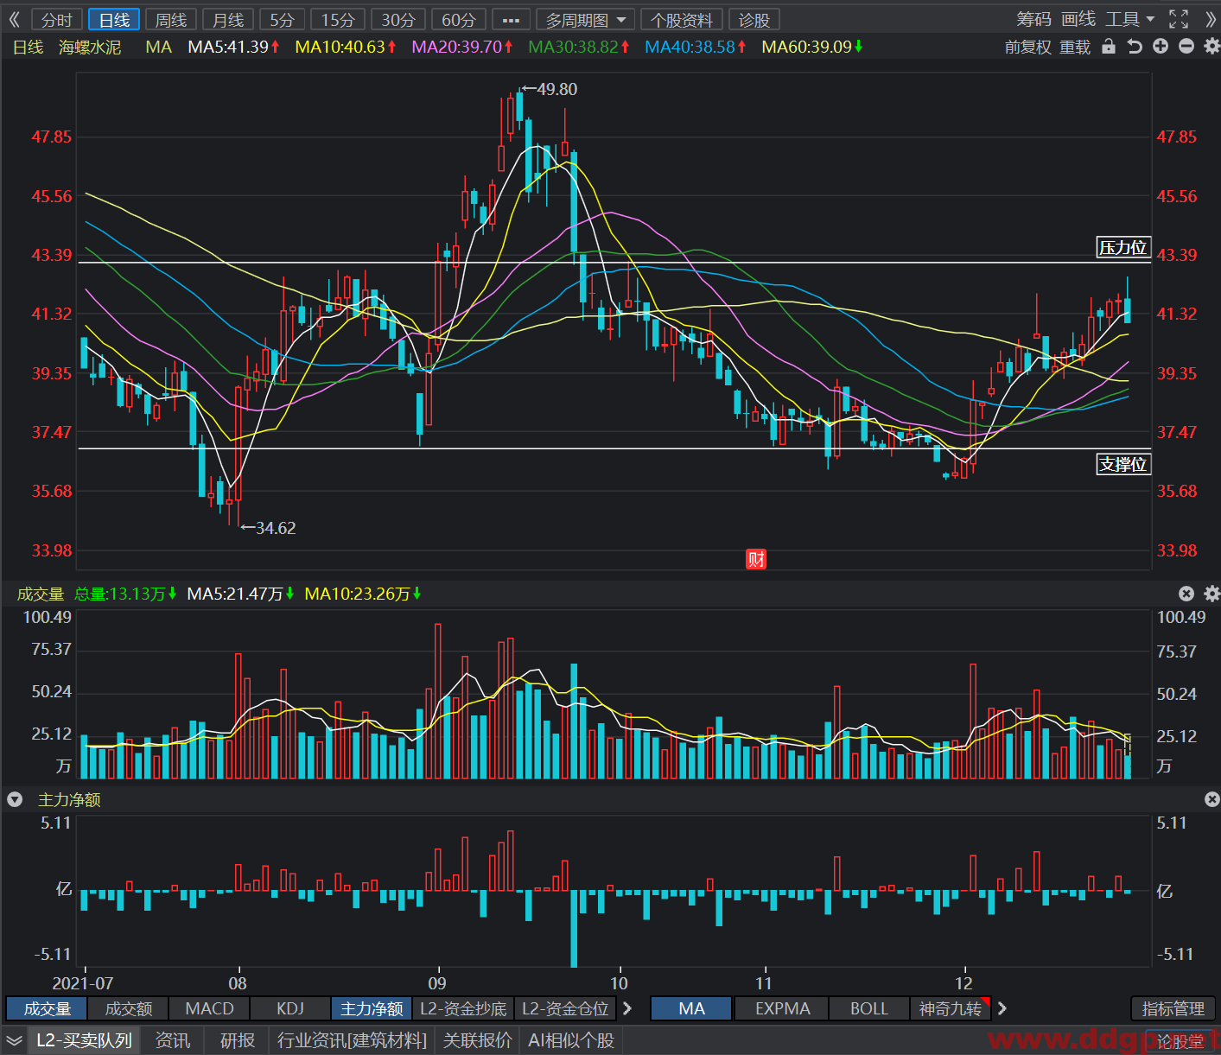Click the 支撑位 support label
The height and width of the screenshot is (1055, 1221).
pyautogui.click(x=1123, y=464)
